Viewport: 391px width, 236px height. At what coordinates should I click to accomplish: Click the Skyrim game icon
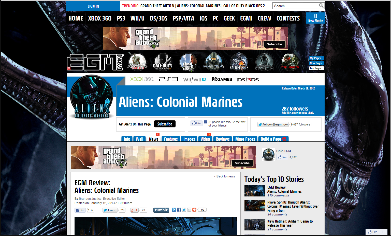point(264,62)
